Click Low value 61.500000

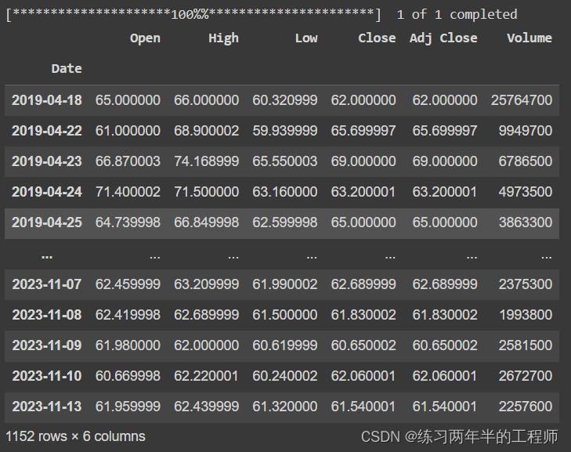click(x=285, y=315)
